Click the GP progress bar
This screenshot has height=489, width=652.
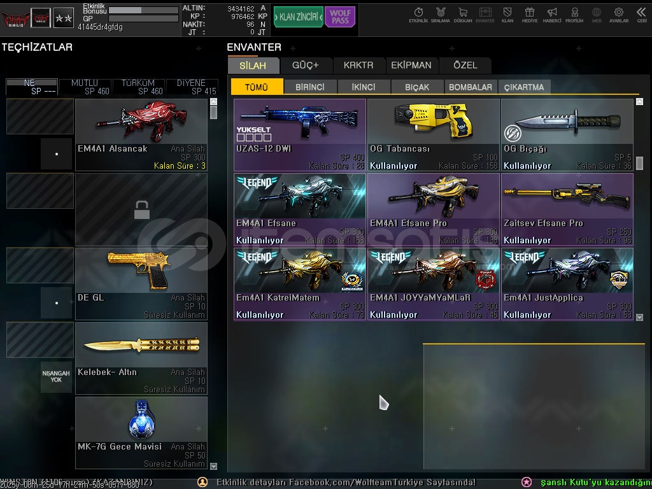[143, 18]
